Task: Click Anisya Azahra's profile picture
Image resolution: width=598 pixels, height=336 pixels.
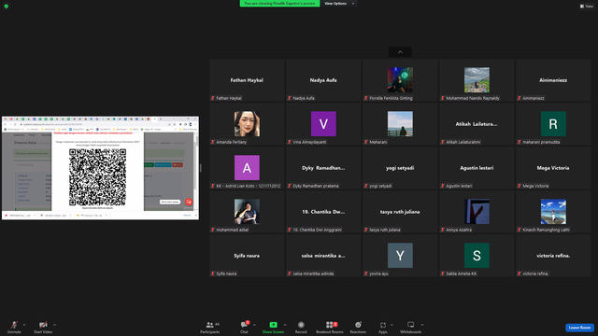Action: click(x=477, y=211)
